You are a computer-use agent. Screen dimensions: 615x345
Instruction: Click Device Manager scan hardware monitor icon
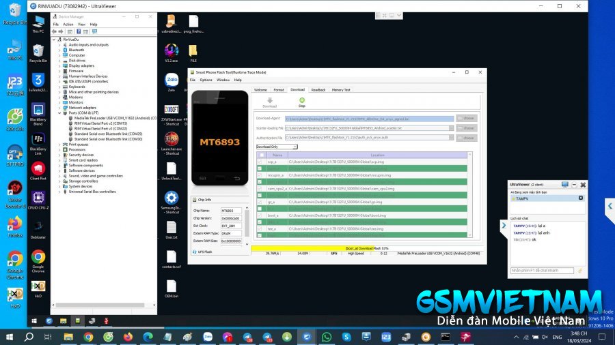pos(94,31)
